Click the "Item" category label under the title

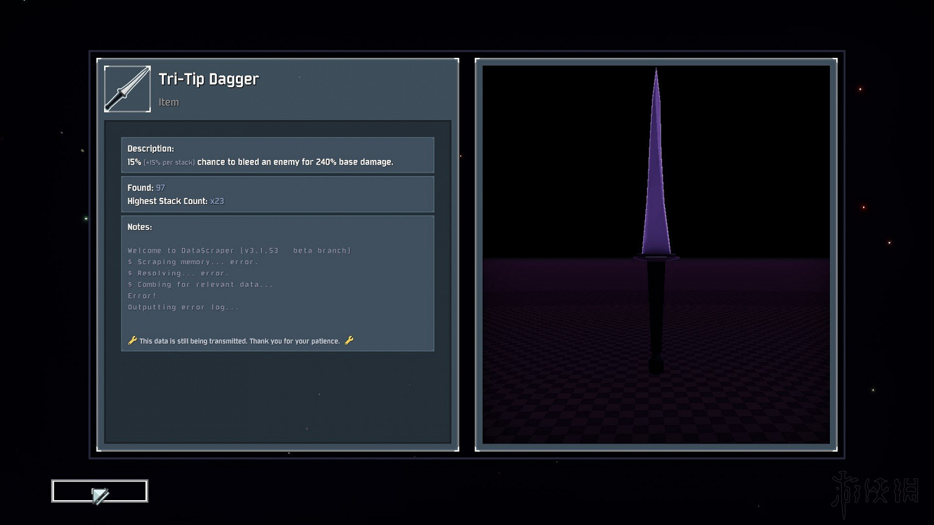[168, 102]
